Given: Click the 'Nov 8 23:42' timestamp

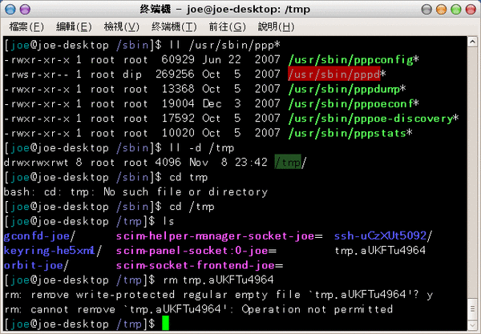Looking at the screenshot, I should (228, 162).
